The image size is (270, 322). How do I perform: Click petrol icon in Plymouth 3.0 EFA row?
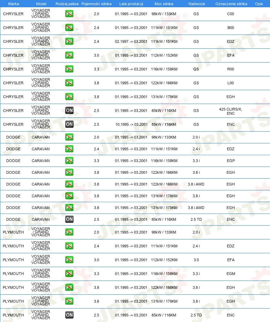pyautogui.click(x=69, y=259)
